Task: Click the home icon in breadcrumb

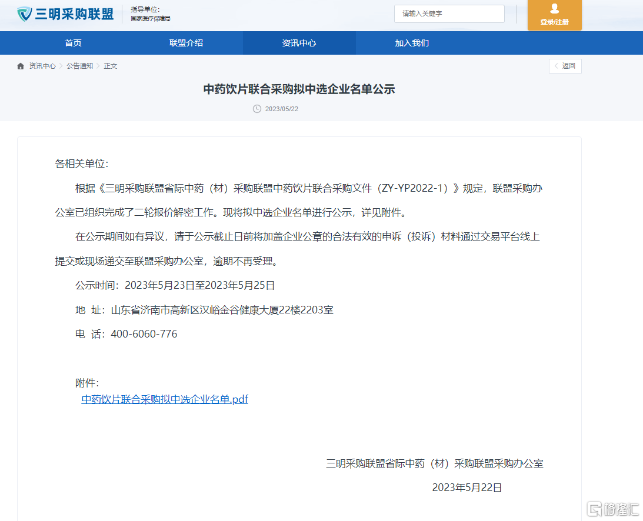Action: [x=21, y=66]
